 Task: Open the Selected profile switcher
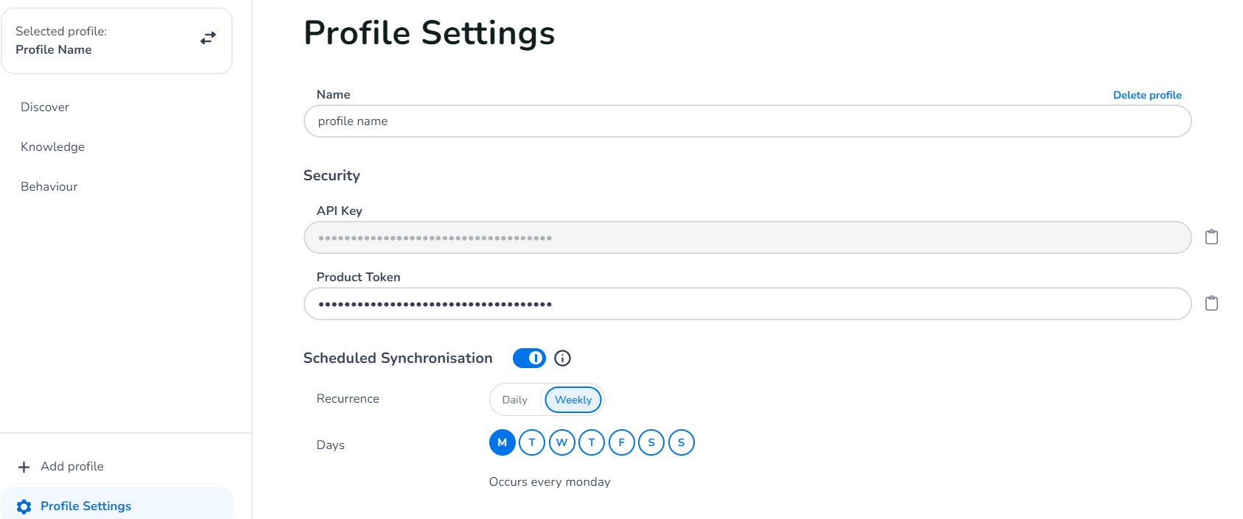click(116, 40)
